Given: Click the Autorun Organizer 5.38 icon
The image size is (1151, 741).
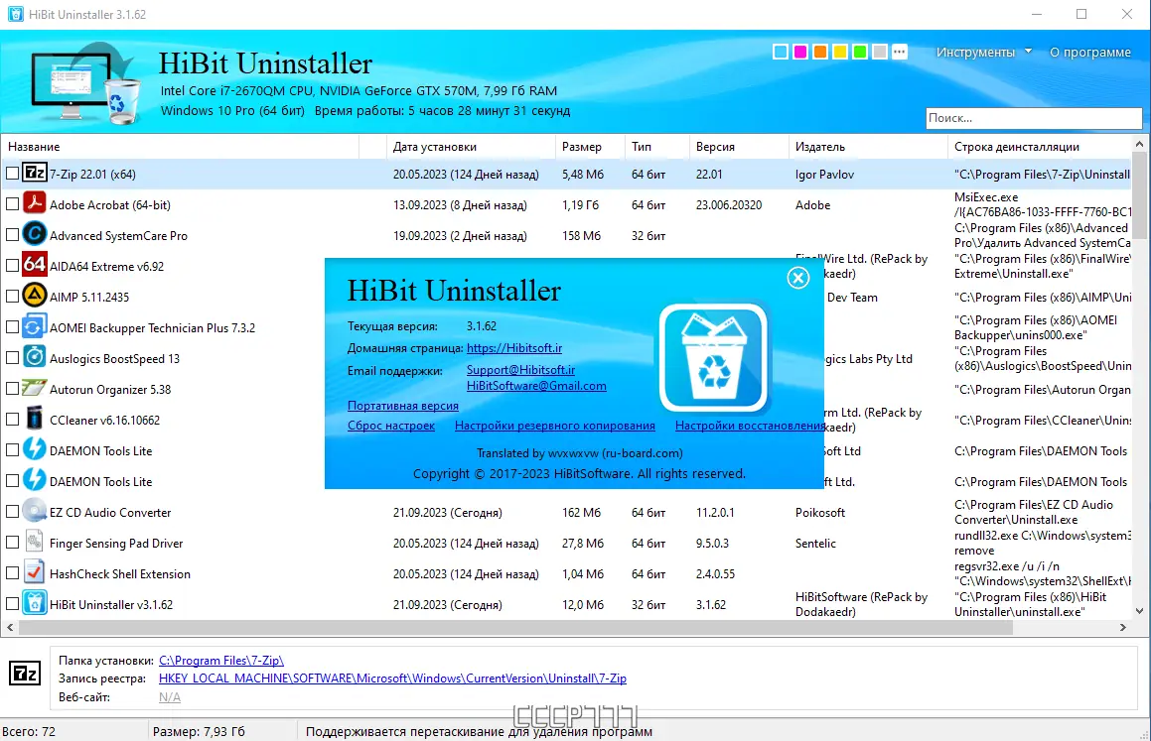Looking at the screenshot, I should (35, 388).
